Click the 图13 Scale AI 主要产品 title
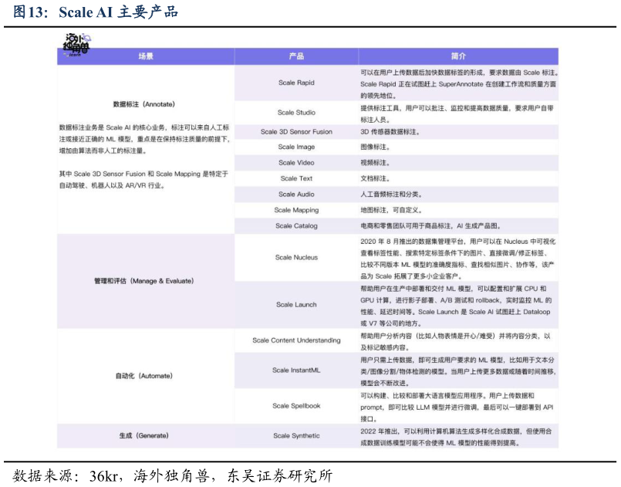This screenshot has width=621, height=487. point(96,12)
